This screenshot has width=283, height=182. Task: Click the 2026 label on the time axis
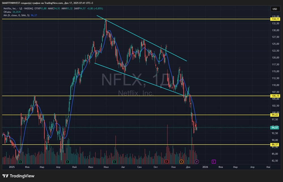[x=205, y=167]
